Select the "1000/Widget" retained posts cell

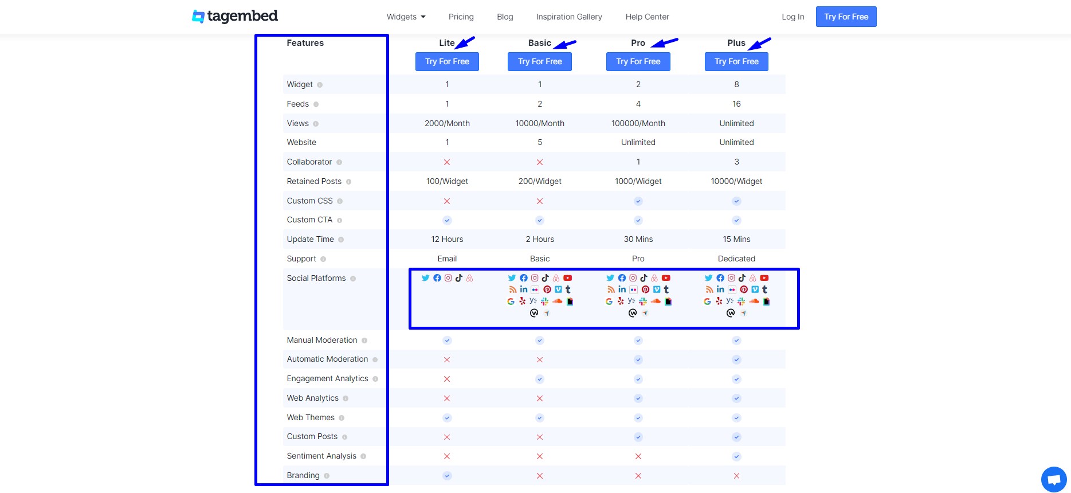[x=638, y=181]
